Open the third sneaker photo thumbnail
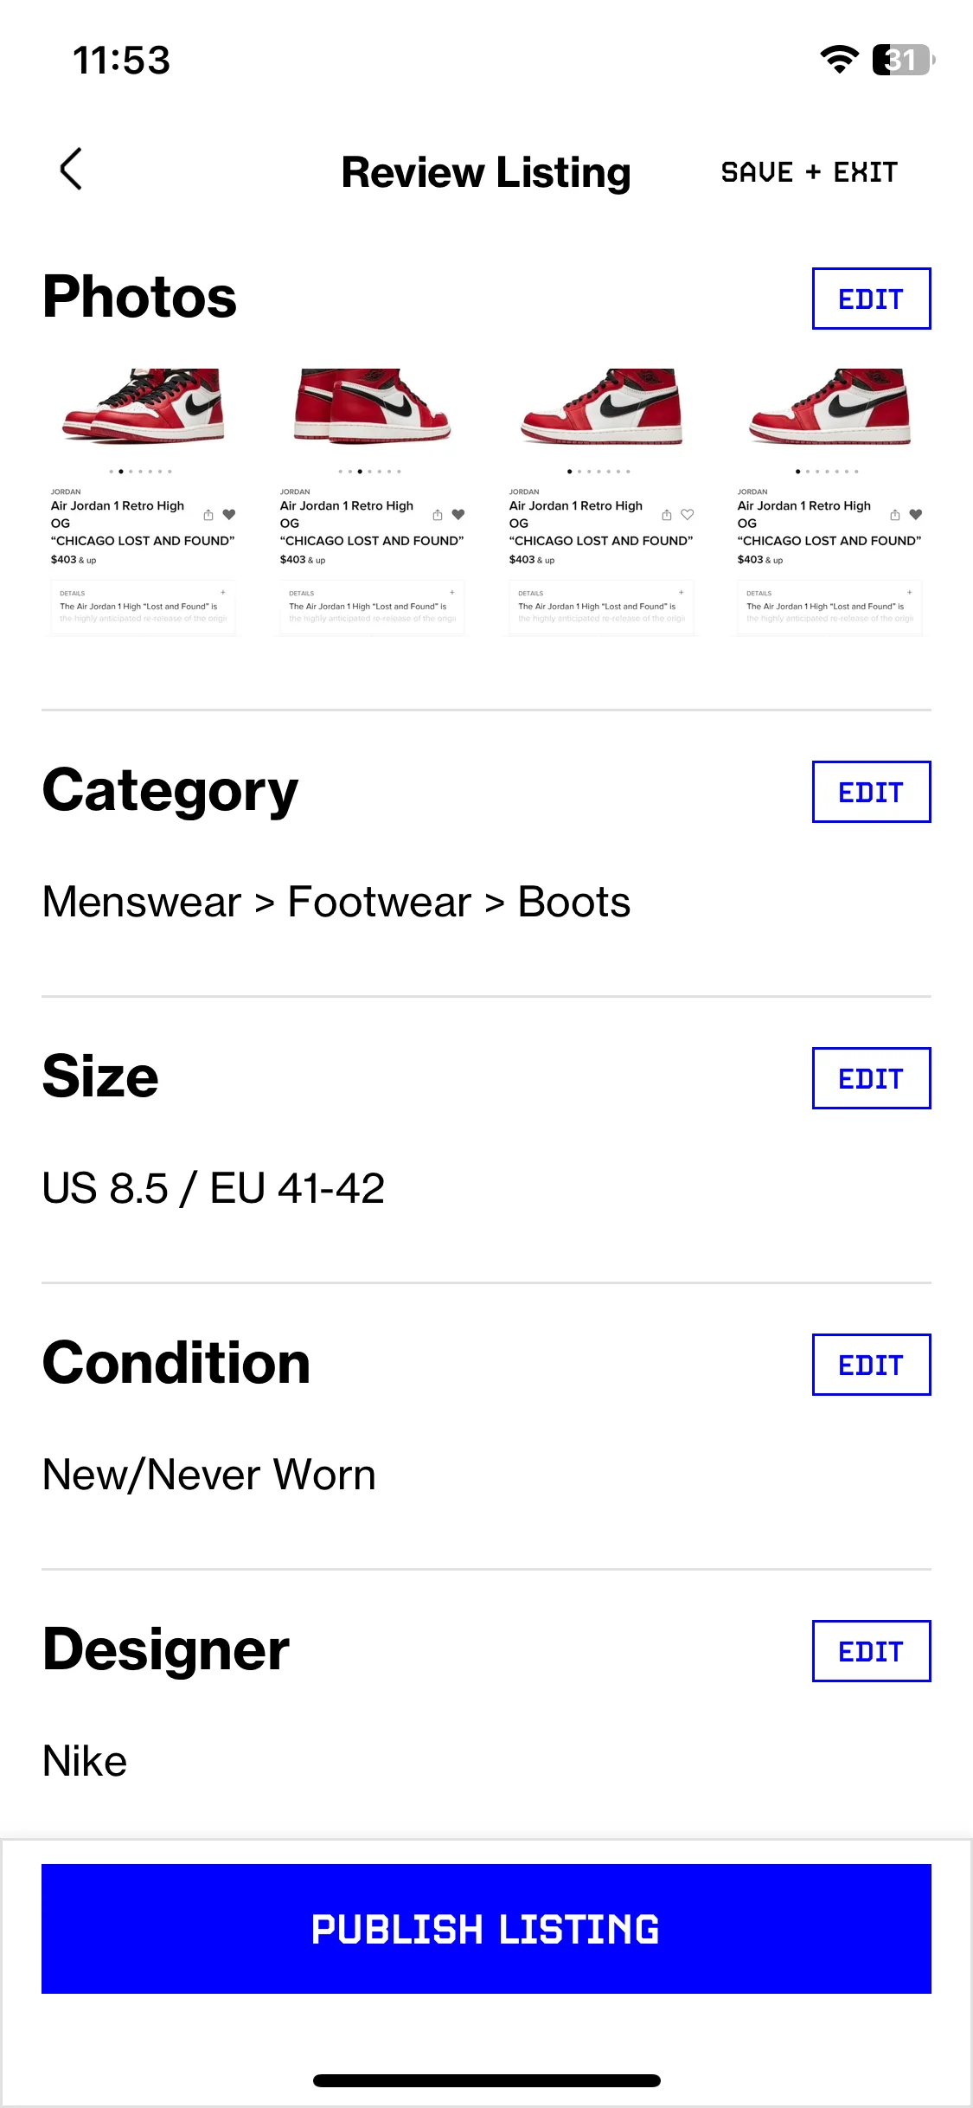 tap(601, 502)
